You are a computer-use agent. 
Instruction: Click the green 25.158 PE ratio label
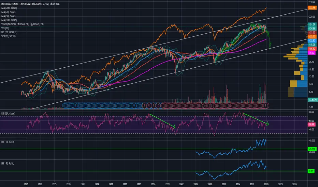[312, 149]
